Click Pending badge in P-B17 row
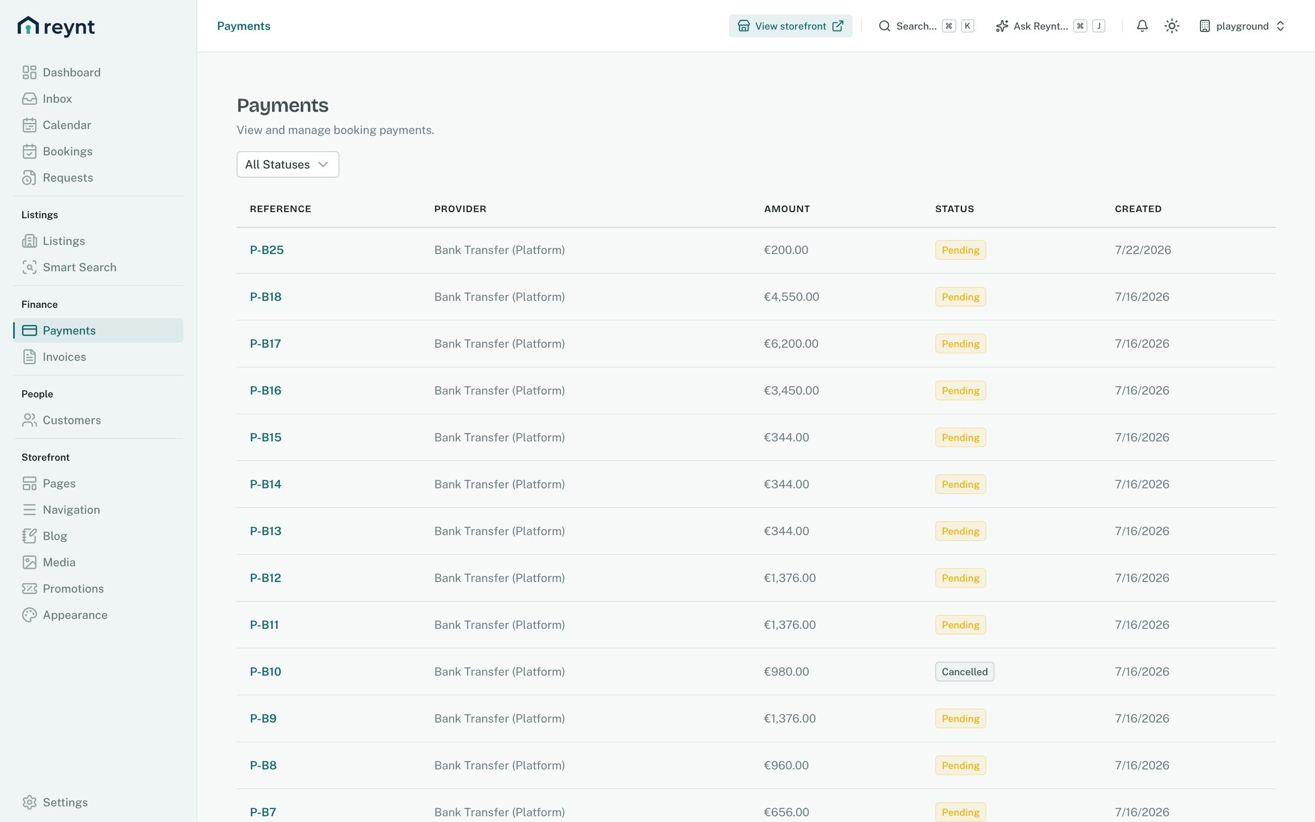Screen dimensions: 1315x822 (x=960, y=344)
